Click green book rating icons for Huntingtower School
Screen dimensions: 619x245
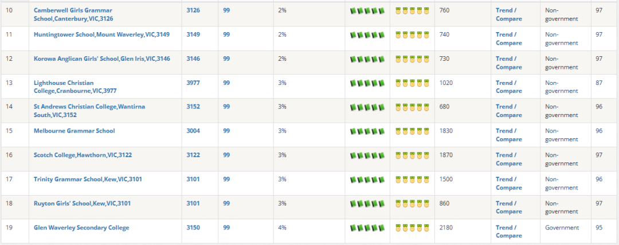click(367, 35)
